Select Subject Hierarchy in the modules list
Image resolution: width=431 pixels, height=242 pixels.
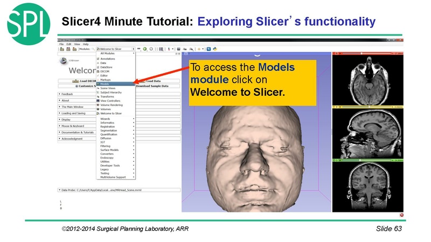coord(116,92)
